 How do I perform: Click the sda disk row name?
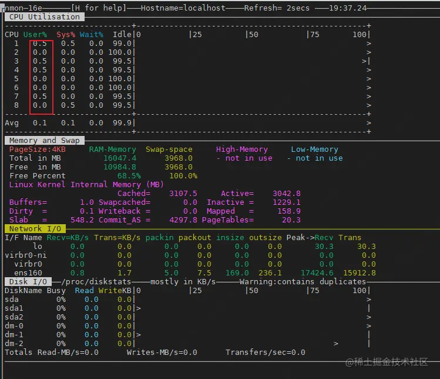tap(12, 299)
